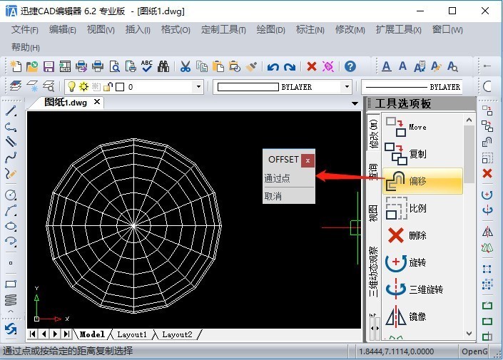This screenshot has width=503, height=360.
Task: Click the underlined A text style icon
Action: point(387,67)
